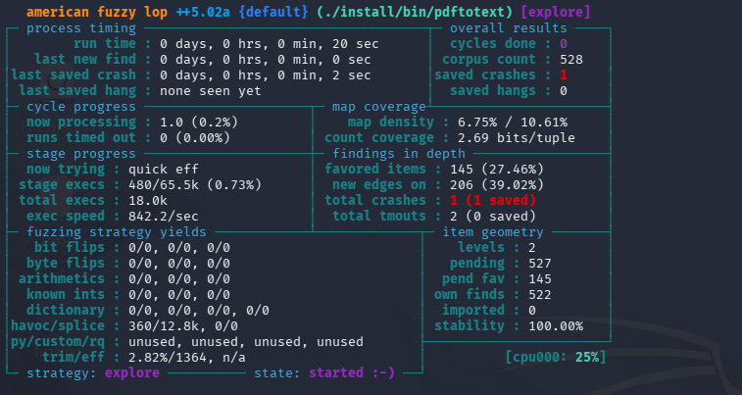
Task: Click the 'bit flips' row label
Action: pyautogui.click(x=70, y=247)
